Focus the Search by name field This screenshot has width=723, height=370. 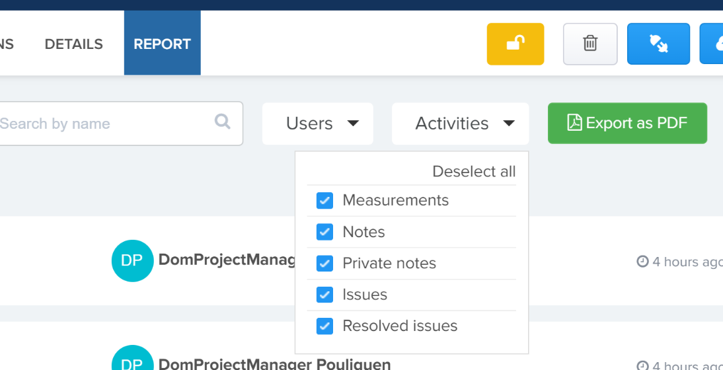point(120,124)
